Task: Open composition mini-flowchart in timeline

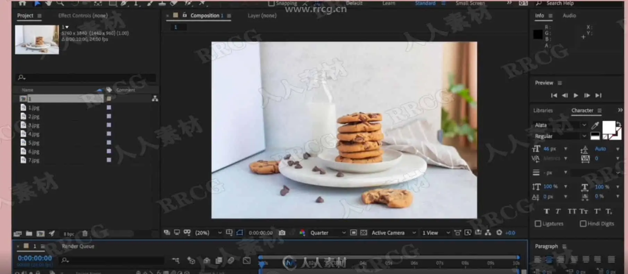Action: [176, 260]
